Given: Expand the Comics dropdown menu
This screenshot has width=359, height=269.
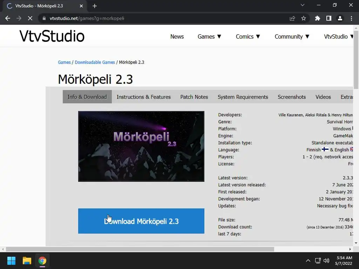Looking at the screenshot, I should click(248, 36).
